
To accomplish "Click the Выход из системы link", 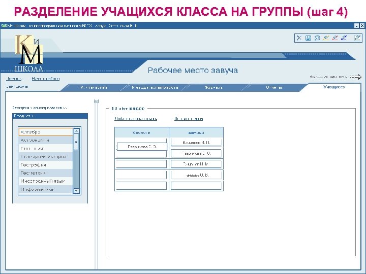I will [328, 77].
